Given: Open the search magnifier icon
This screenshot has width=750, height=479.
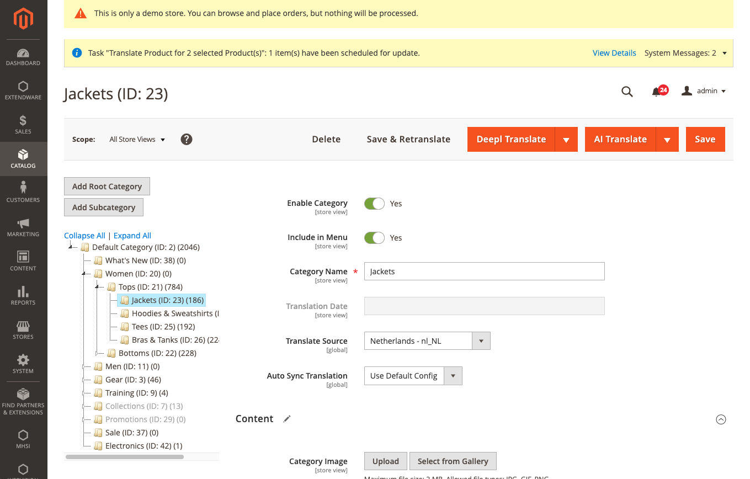Looking at the screenshot, I should point(627,92).
